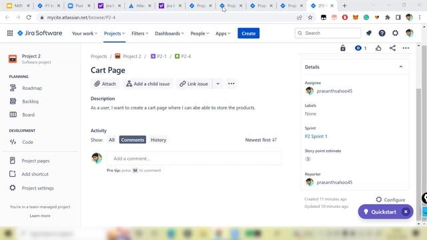Screen dimensions: 427x240
Task: Collapse the Details panel
Action: [x=401, y=67]
